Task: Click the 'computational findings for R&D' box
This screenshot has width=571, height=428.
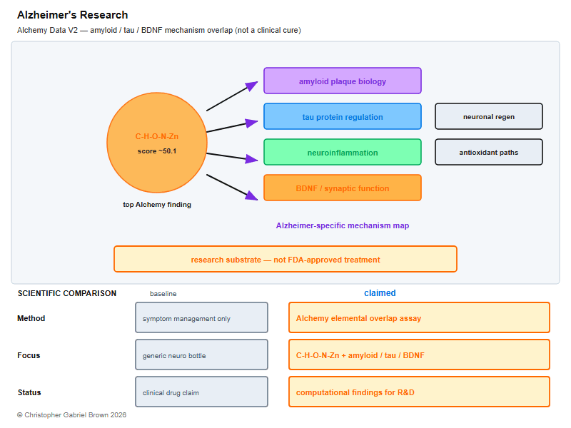Action: (x=419, y=392)
